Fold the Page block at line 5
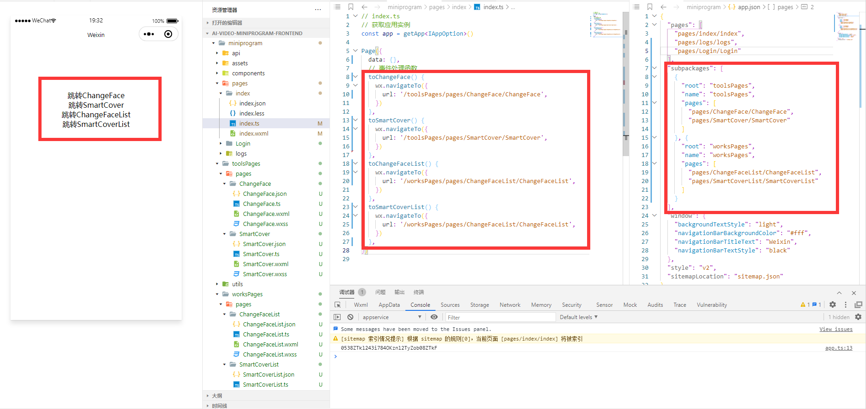Image resolution: width=866 pixels, height=409 pixels. (x=355, y=51)
